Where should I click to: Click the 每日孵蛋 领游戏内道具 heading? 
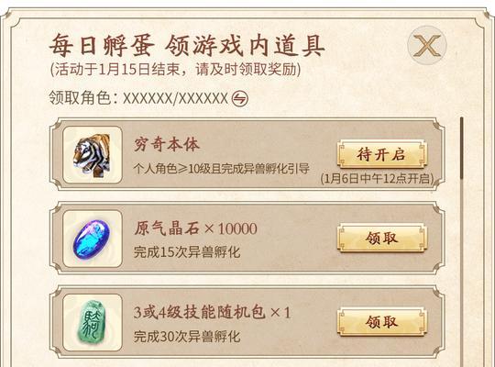(x=187, y=46)
